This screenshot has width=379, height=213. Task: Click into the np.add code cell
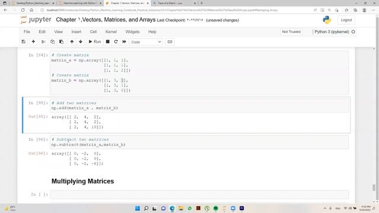[x=199, y=105]
